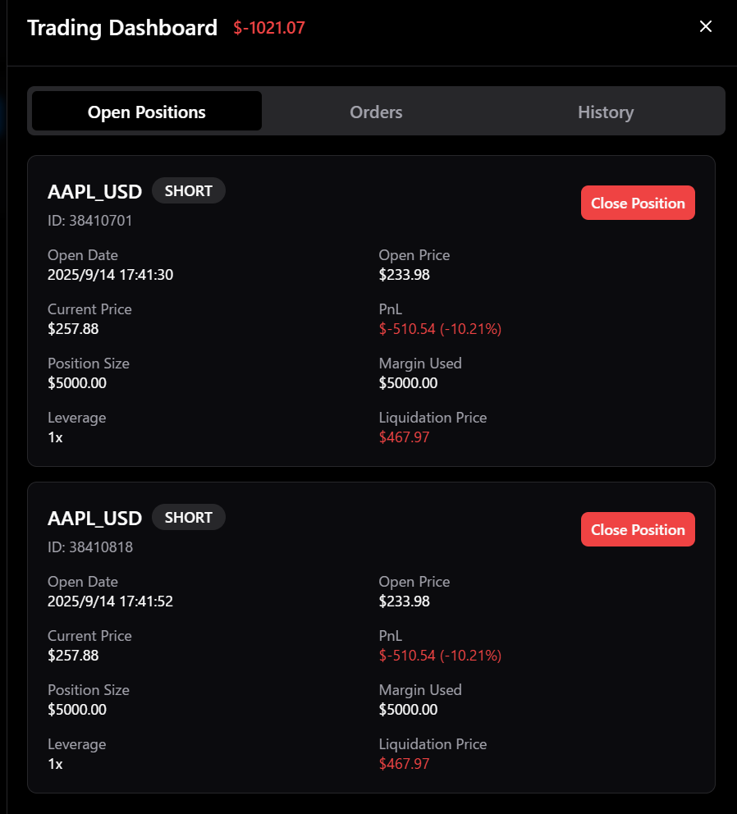Image resolution: width=737 pixels, height=814 pixels.
Task: Select the open date 2025/9/14 17:41:52
Action: (x=110, y=601)
